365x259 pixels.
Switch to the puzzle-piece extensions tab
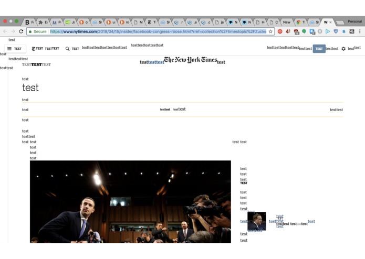[x=43, y=23]
